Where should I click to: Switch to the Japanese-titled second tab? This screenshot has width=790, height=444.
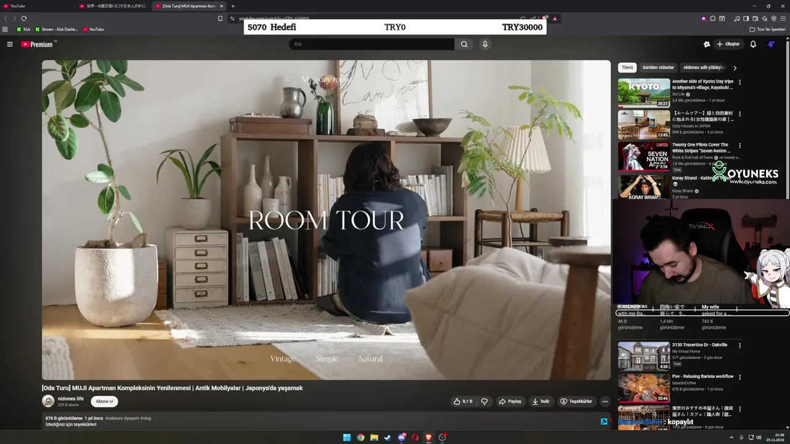tap(113, 6)
